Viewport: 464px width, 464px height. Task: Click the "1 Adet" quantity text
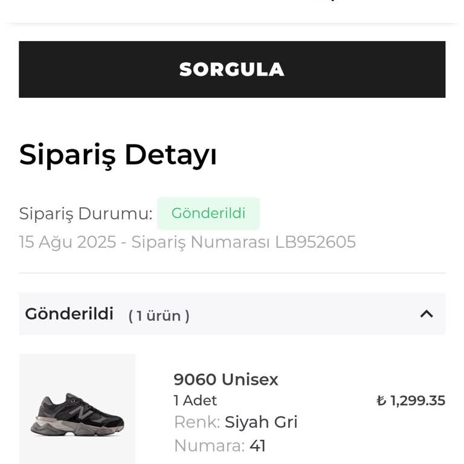(195, 401)
